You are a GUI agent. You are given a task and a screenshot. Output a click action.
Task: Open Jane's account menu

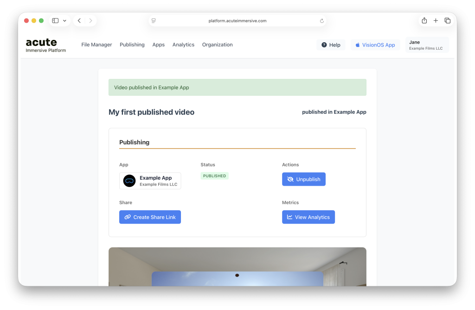[426, 45]
